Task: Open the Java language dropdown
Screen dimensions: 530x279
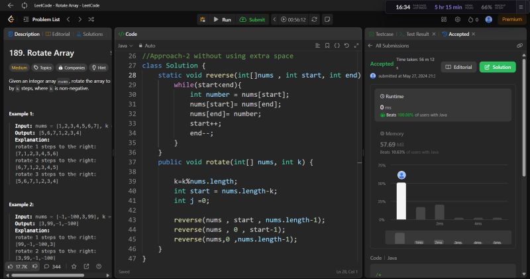Action: [x=125, y=46]
